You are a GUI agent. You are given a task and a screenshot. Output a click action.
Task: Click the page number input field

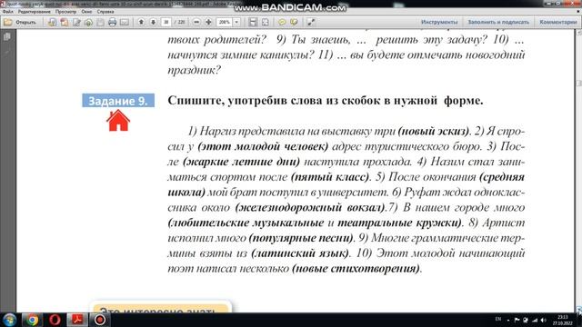(x=166, y=22)
